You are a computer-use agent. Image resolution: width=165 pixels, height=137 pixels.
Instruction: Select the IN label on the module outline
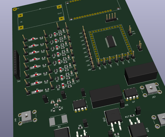click(x=21, y=22)
